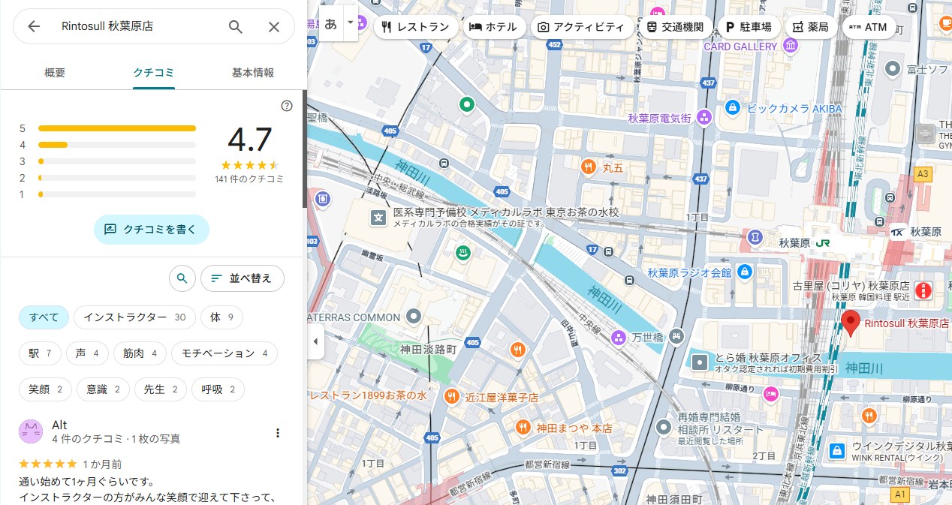Click the magnifier search icon

coord(236,27)
